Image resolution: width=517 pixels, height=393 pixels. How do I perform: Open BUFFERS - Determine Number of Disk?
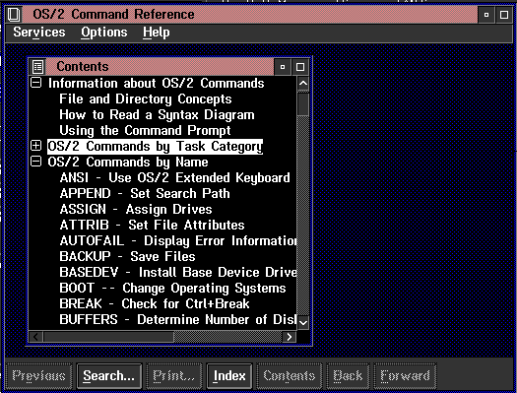[x=178, y=319]
